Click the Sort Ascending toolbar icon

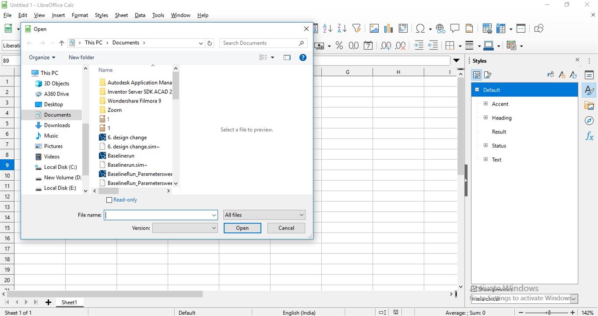coord(327,28)
